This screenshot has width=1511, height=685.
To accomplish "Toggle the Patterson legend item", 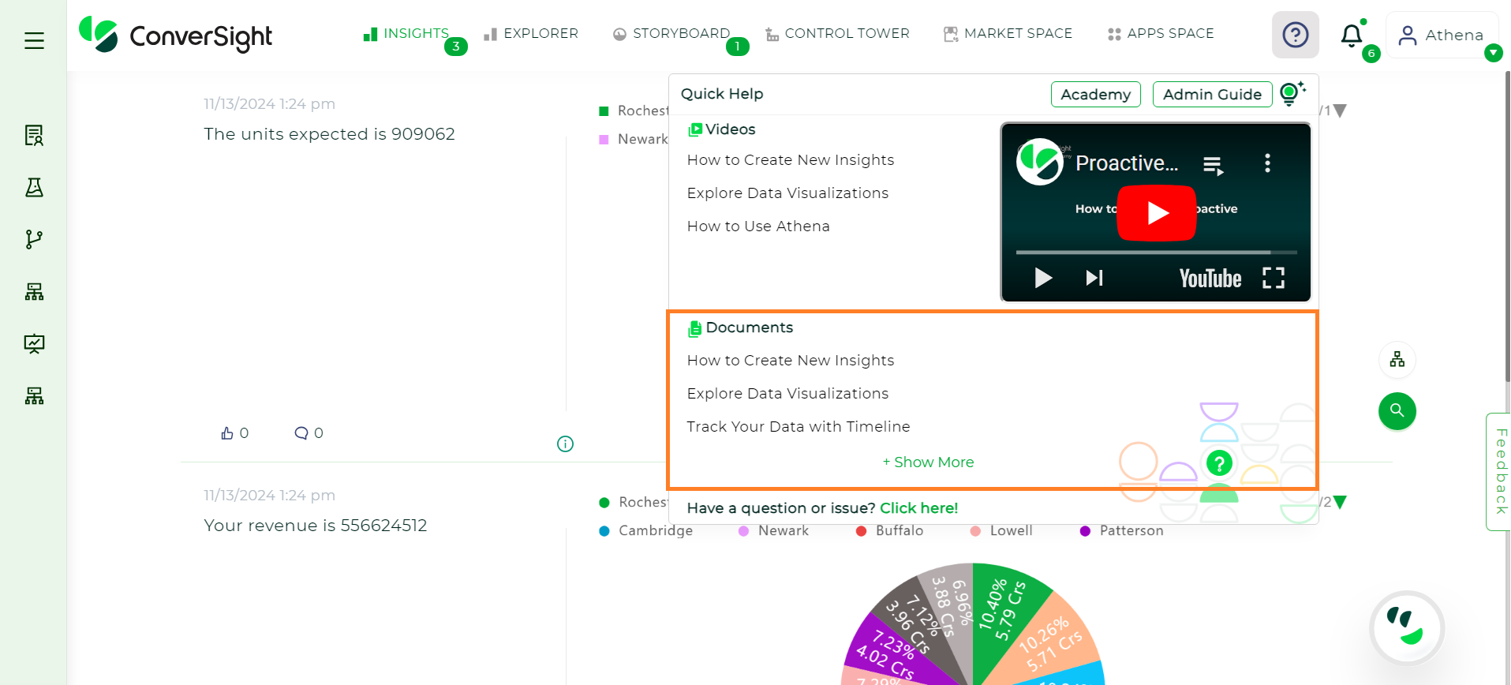I will pos(1122,531).
